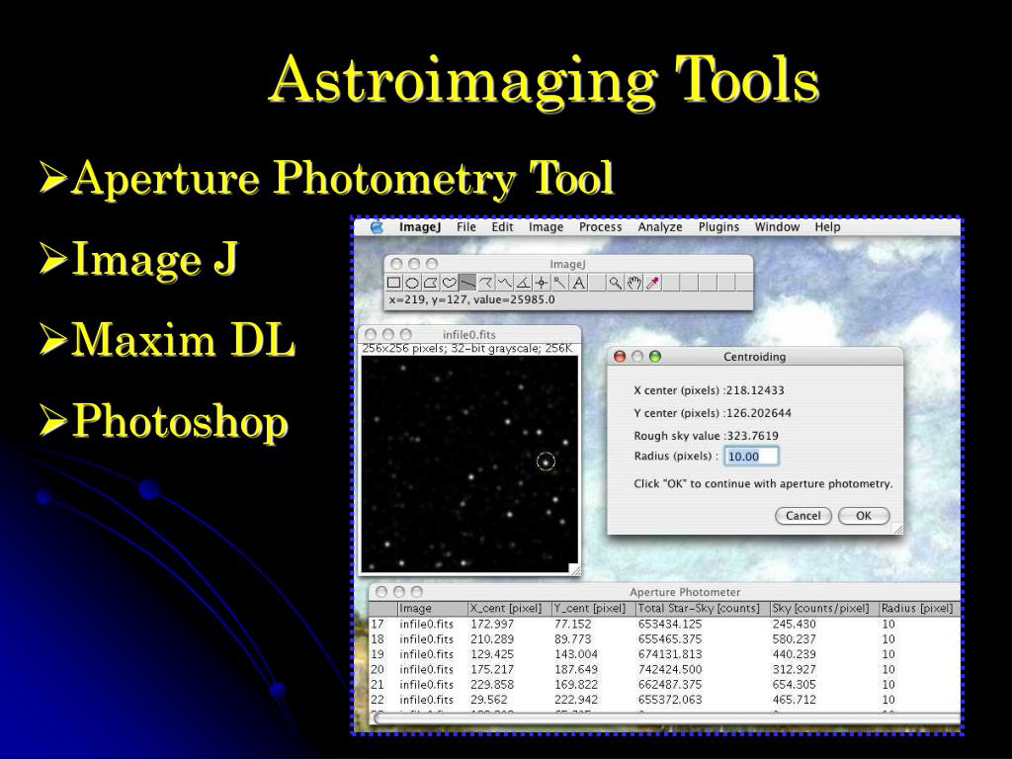
Task: Click the Radius (pixels) input field
Action: pos(751,457)
